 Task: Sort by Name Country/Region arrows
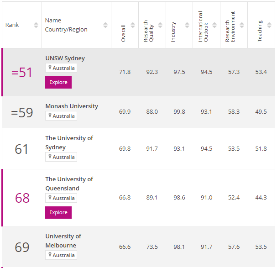coord(105,25)
